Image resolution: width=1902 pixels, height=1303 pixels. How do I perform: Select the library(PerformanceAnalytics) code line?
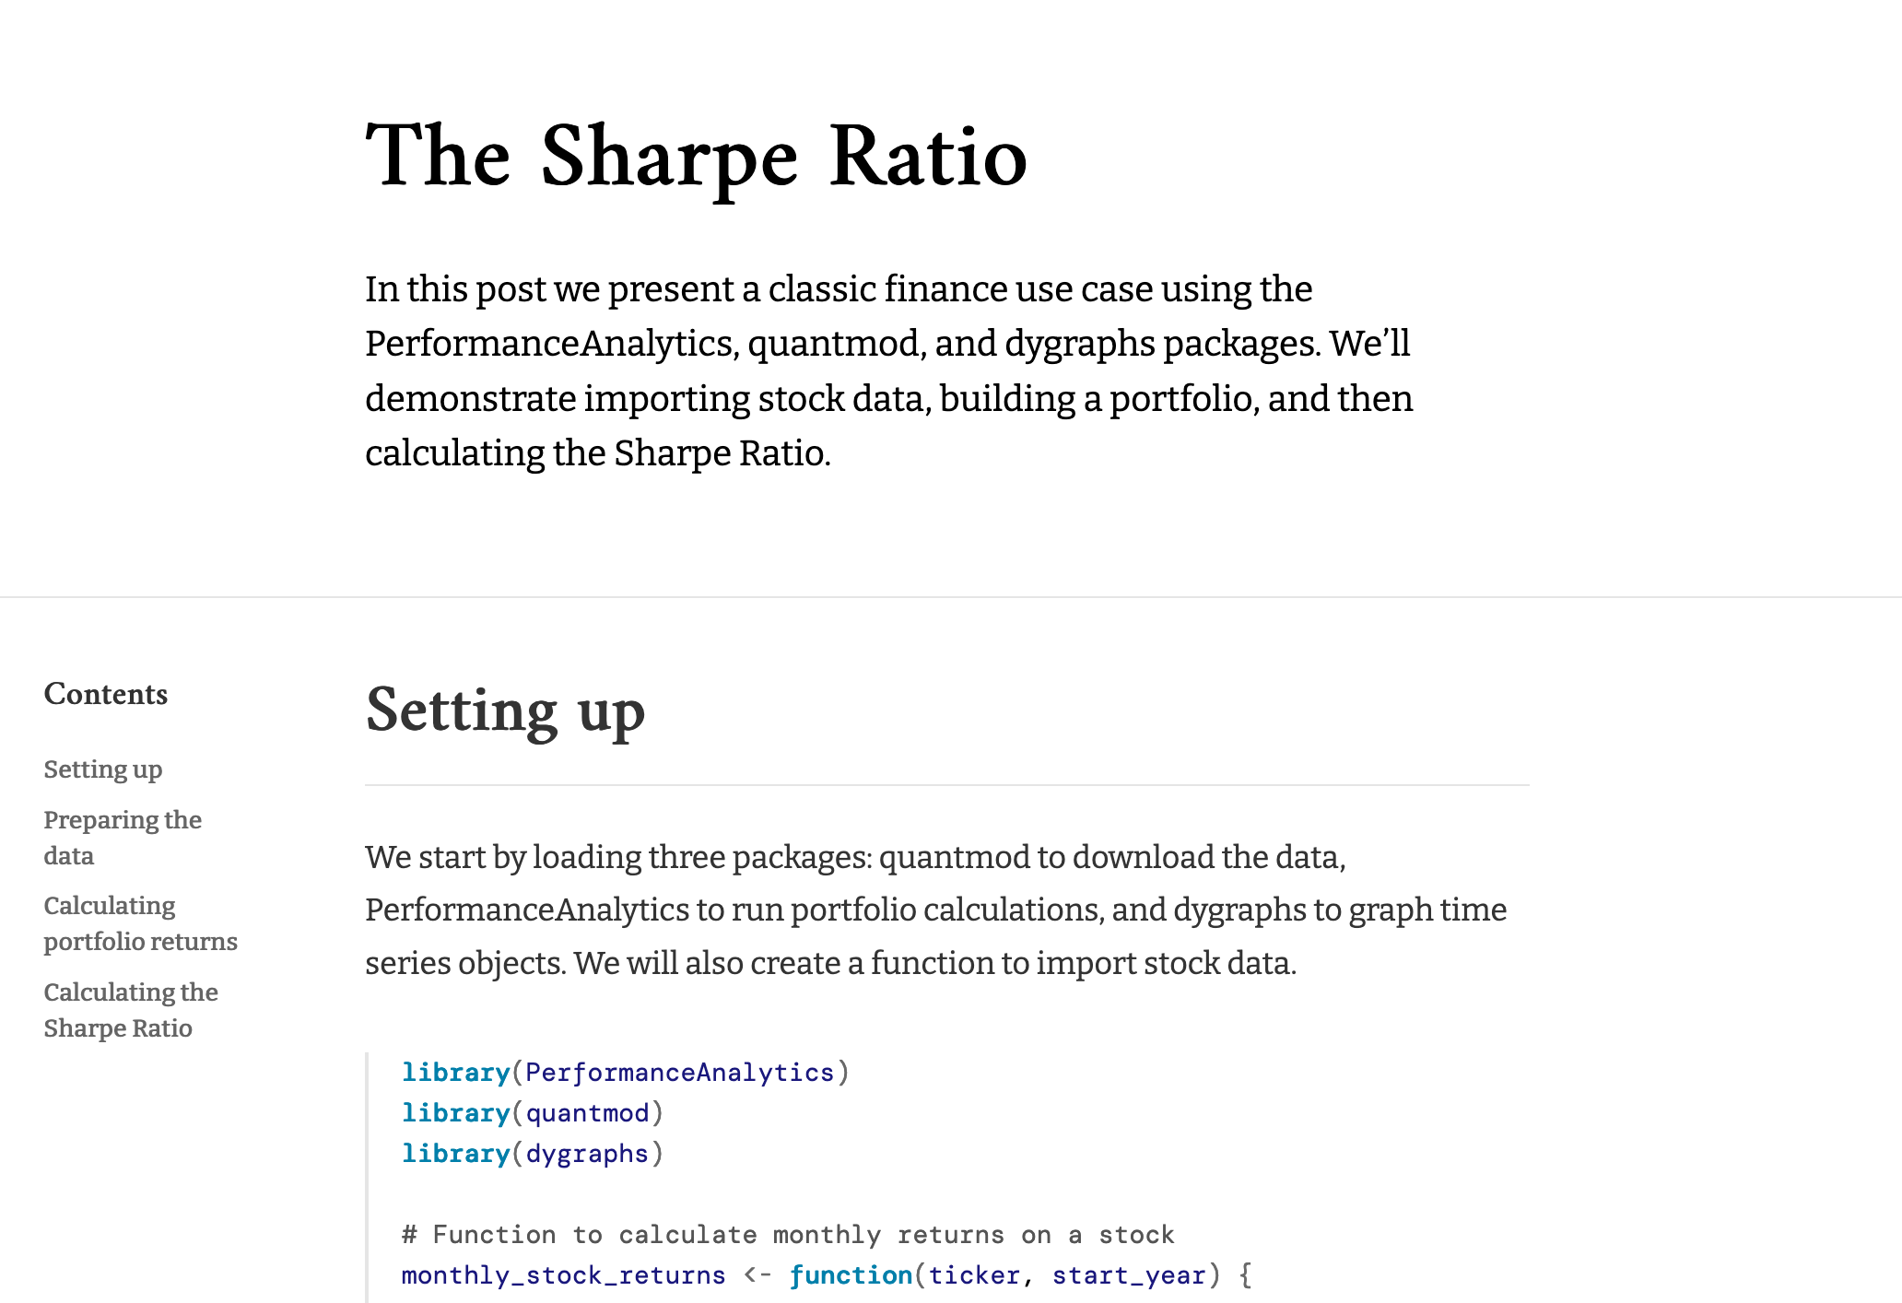pyautogui.click(x=625, y=1072)
